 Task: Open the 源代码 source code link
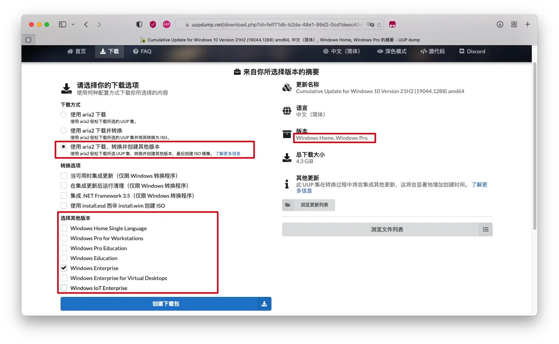click(432, 51)
